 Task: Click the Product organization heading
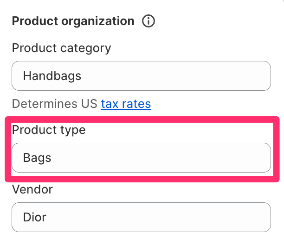click(73, 21)
